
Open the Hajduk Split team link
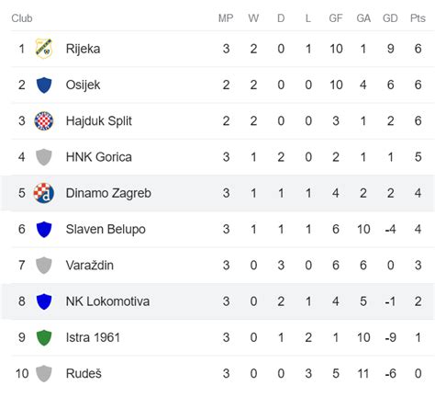click(x=99, y=121)
